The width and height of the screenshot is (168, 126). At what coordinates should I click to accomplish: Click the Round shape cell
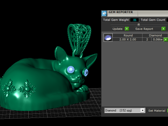click(127, 35)
